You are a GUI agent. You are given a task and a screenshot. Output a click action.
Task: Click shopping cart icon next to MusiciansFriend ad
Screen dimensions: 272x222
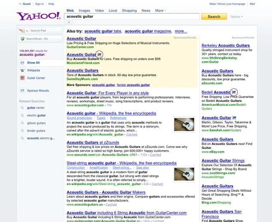pos(99,55)
